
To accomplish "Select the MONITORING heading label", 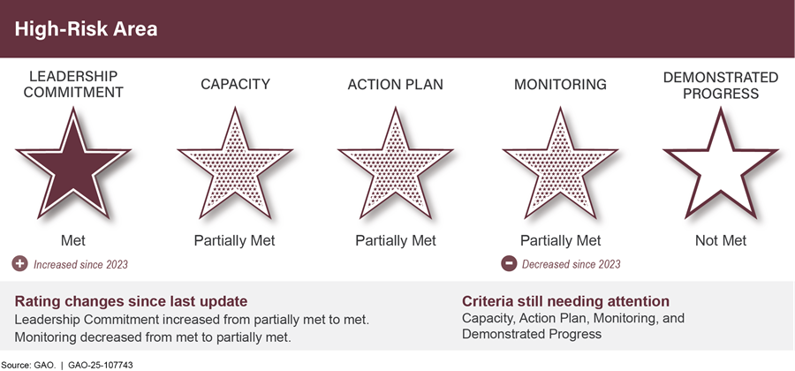I will click(x=560, y=85).
